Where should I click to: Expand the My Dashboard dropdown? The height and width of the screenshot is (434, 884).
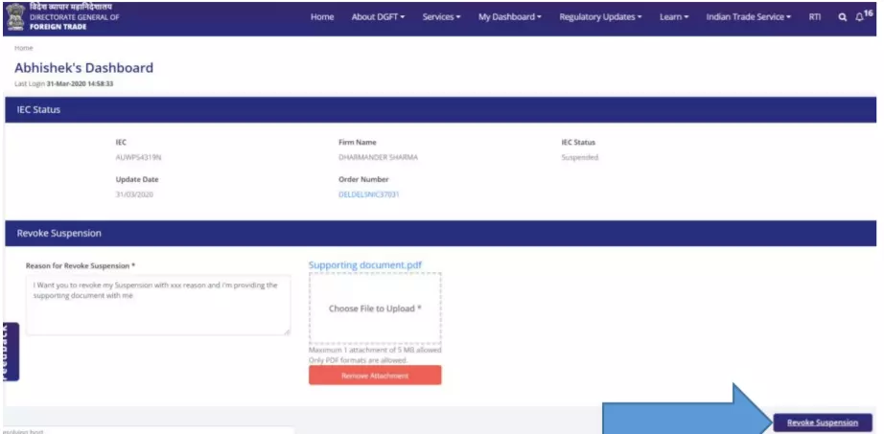(510, 17)
